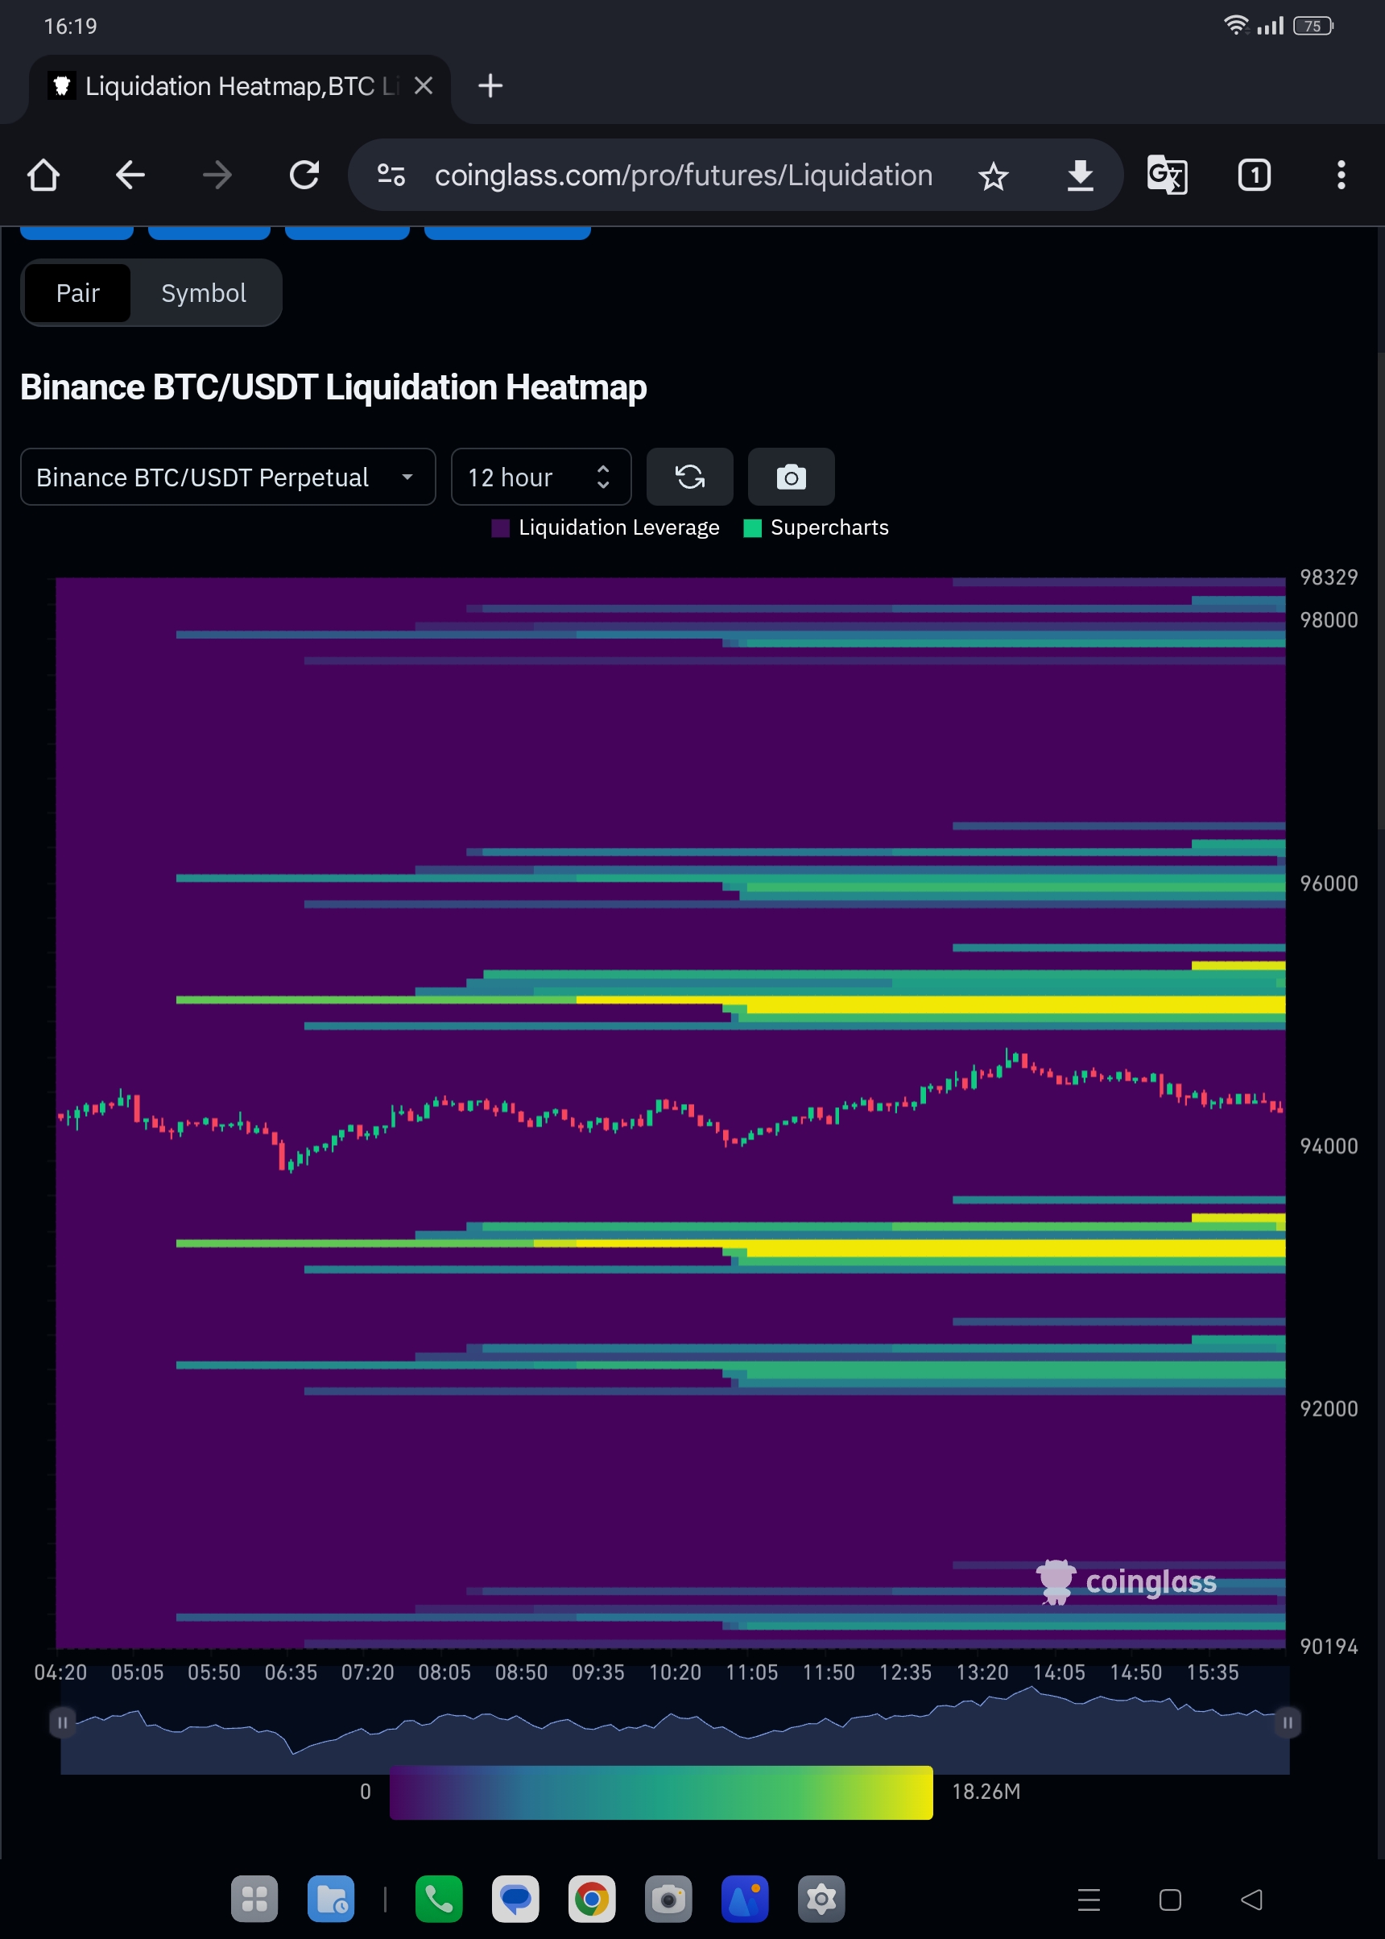Image resolution: width=1385 pixels, height=1939 pixels.
Task: Open Settings from the dock
Action: pyautogui.click(x=821, y=1899)
